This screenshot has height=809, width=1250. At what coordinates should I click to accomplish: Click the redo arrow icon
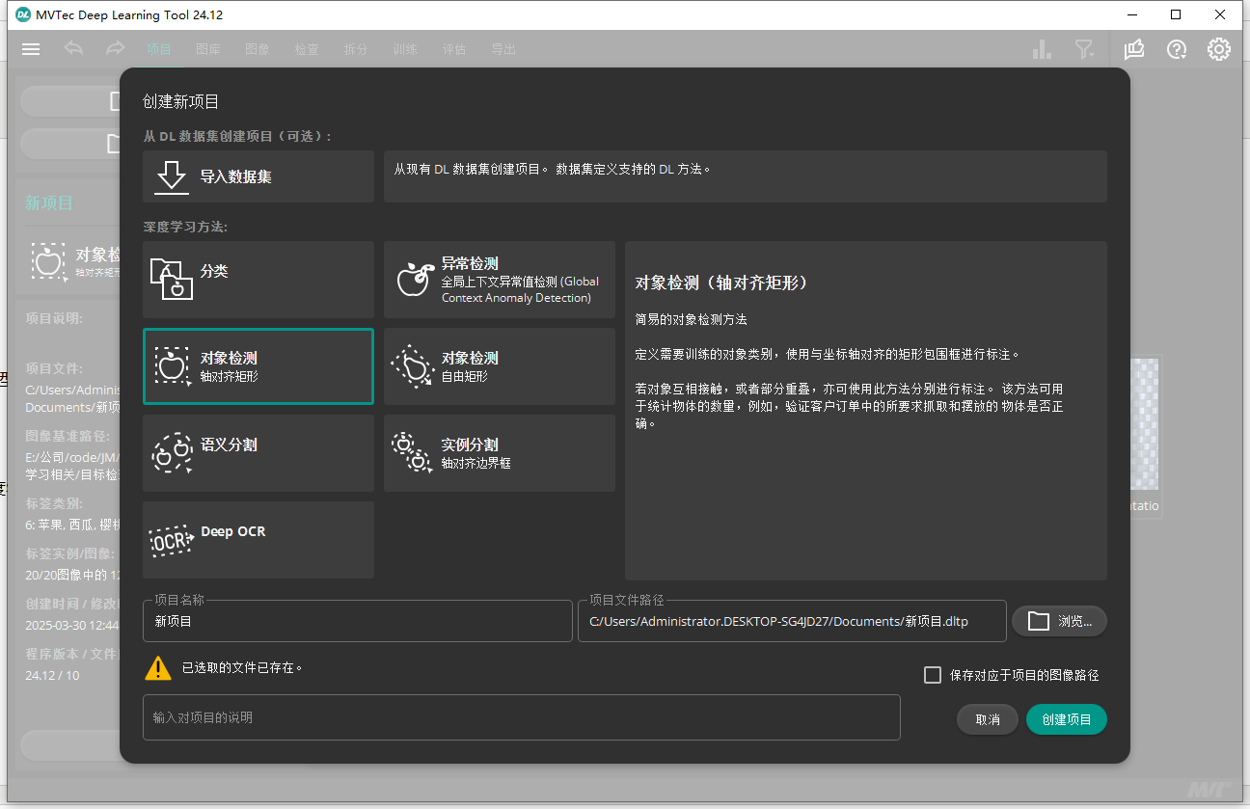click(x=116, y=49)
